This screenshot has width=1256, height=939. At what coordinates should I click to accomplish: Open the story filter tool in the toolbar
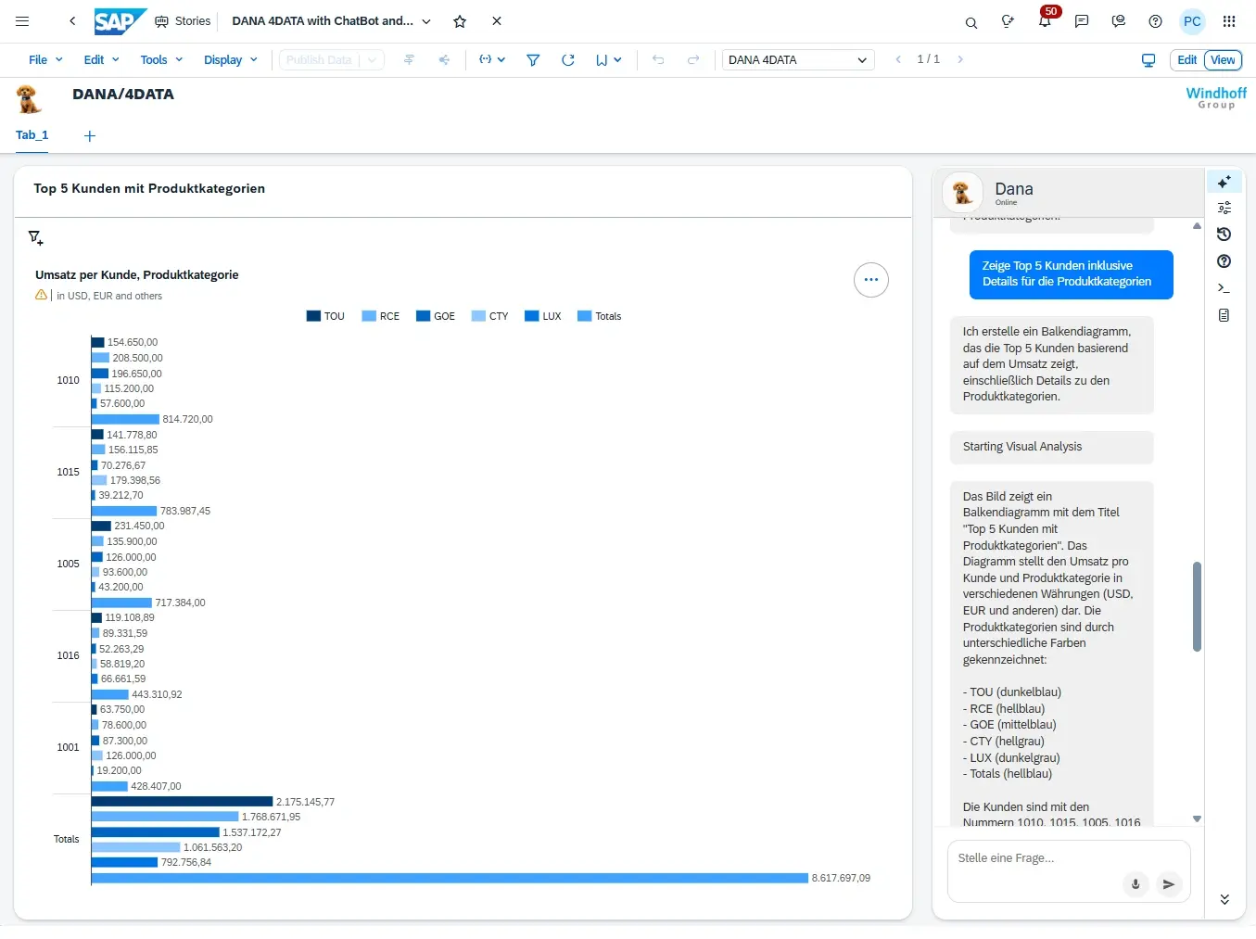pyautogui.click(x=533, y=59)
